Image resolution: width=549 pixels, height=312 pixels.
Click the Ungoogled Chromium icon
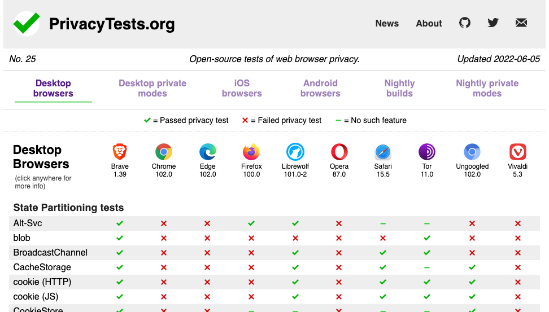(x=472, y=152)
